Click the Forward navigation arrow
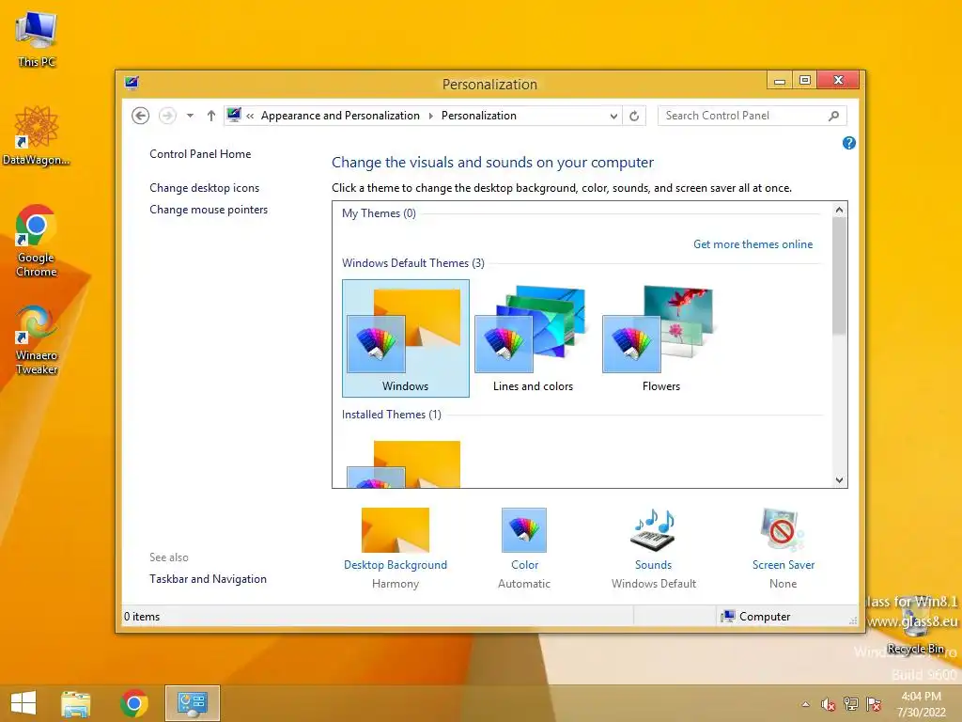 point(167,116)
